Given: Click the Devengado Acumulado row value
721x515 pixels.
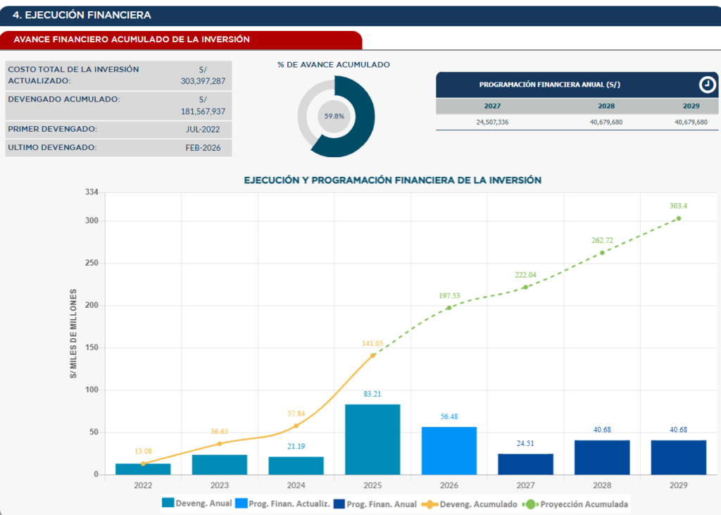Looking at the screenshot, I should tap(203, 106).
